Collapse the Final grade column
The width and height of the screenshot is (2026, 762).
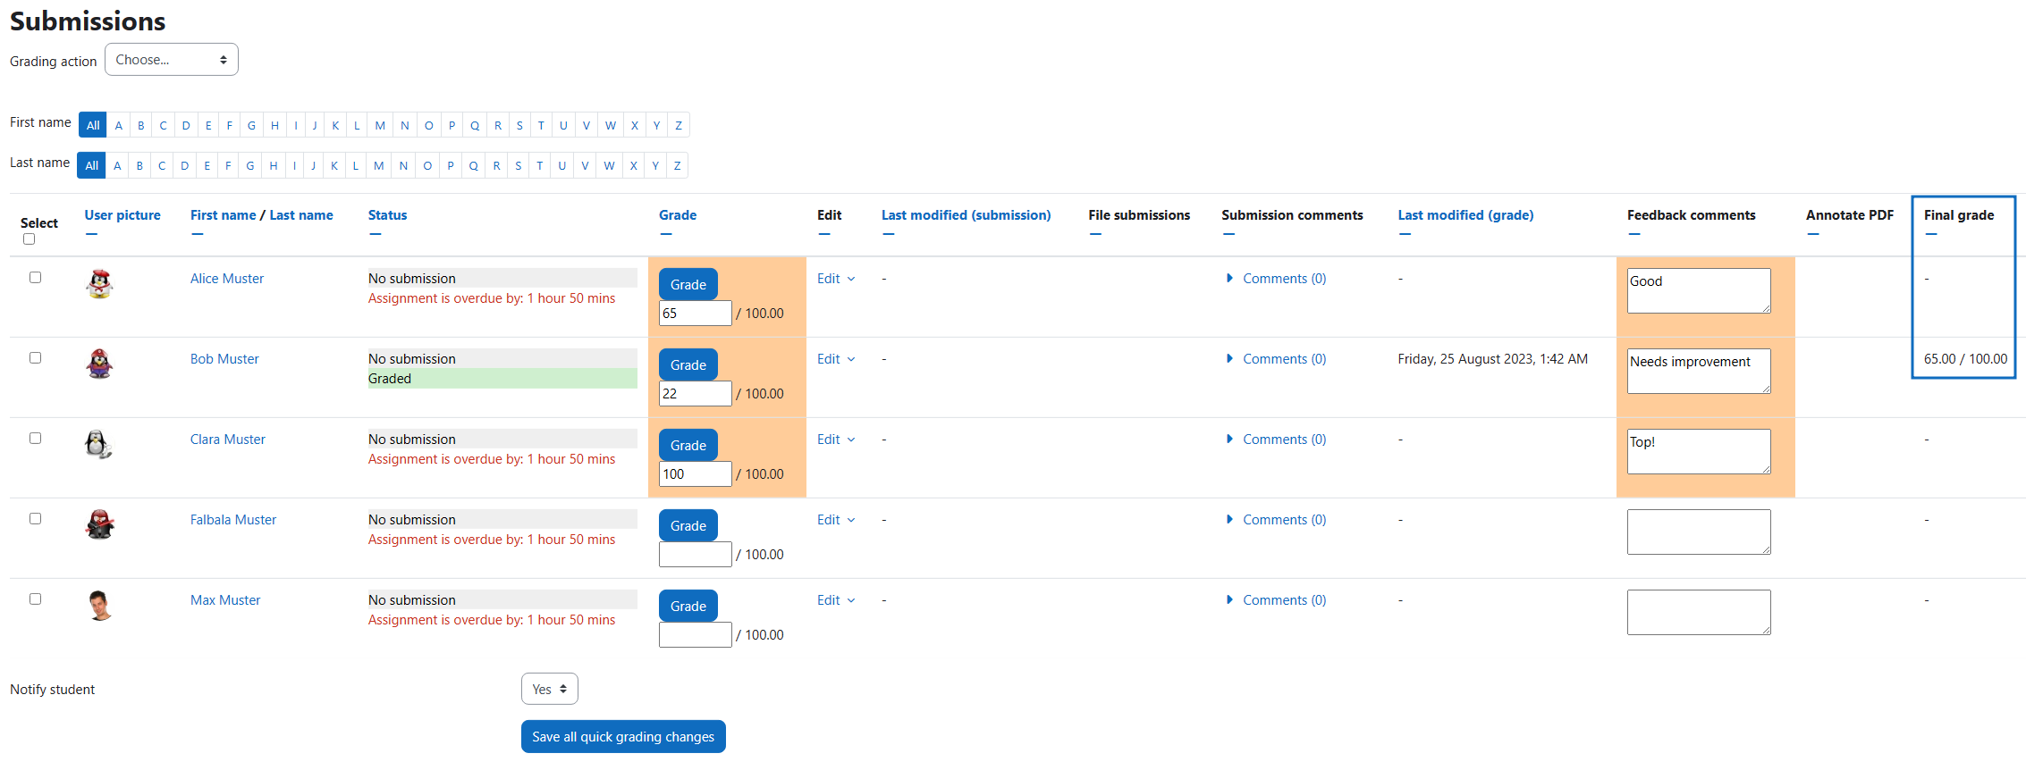[1930, 234]
